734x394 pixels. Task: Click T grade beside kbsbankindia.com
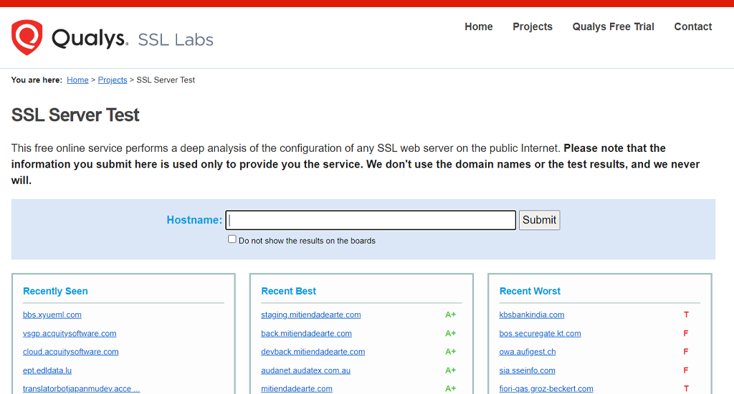pos(686,315)
